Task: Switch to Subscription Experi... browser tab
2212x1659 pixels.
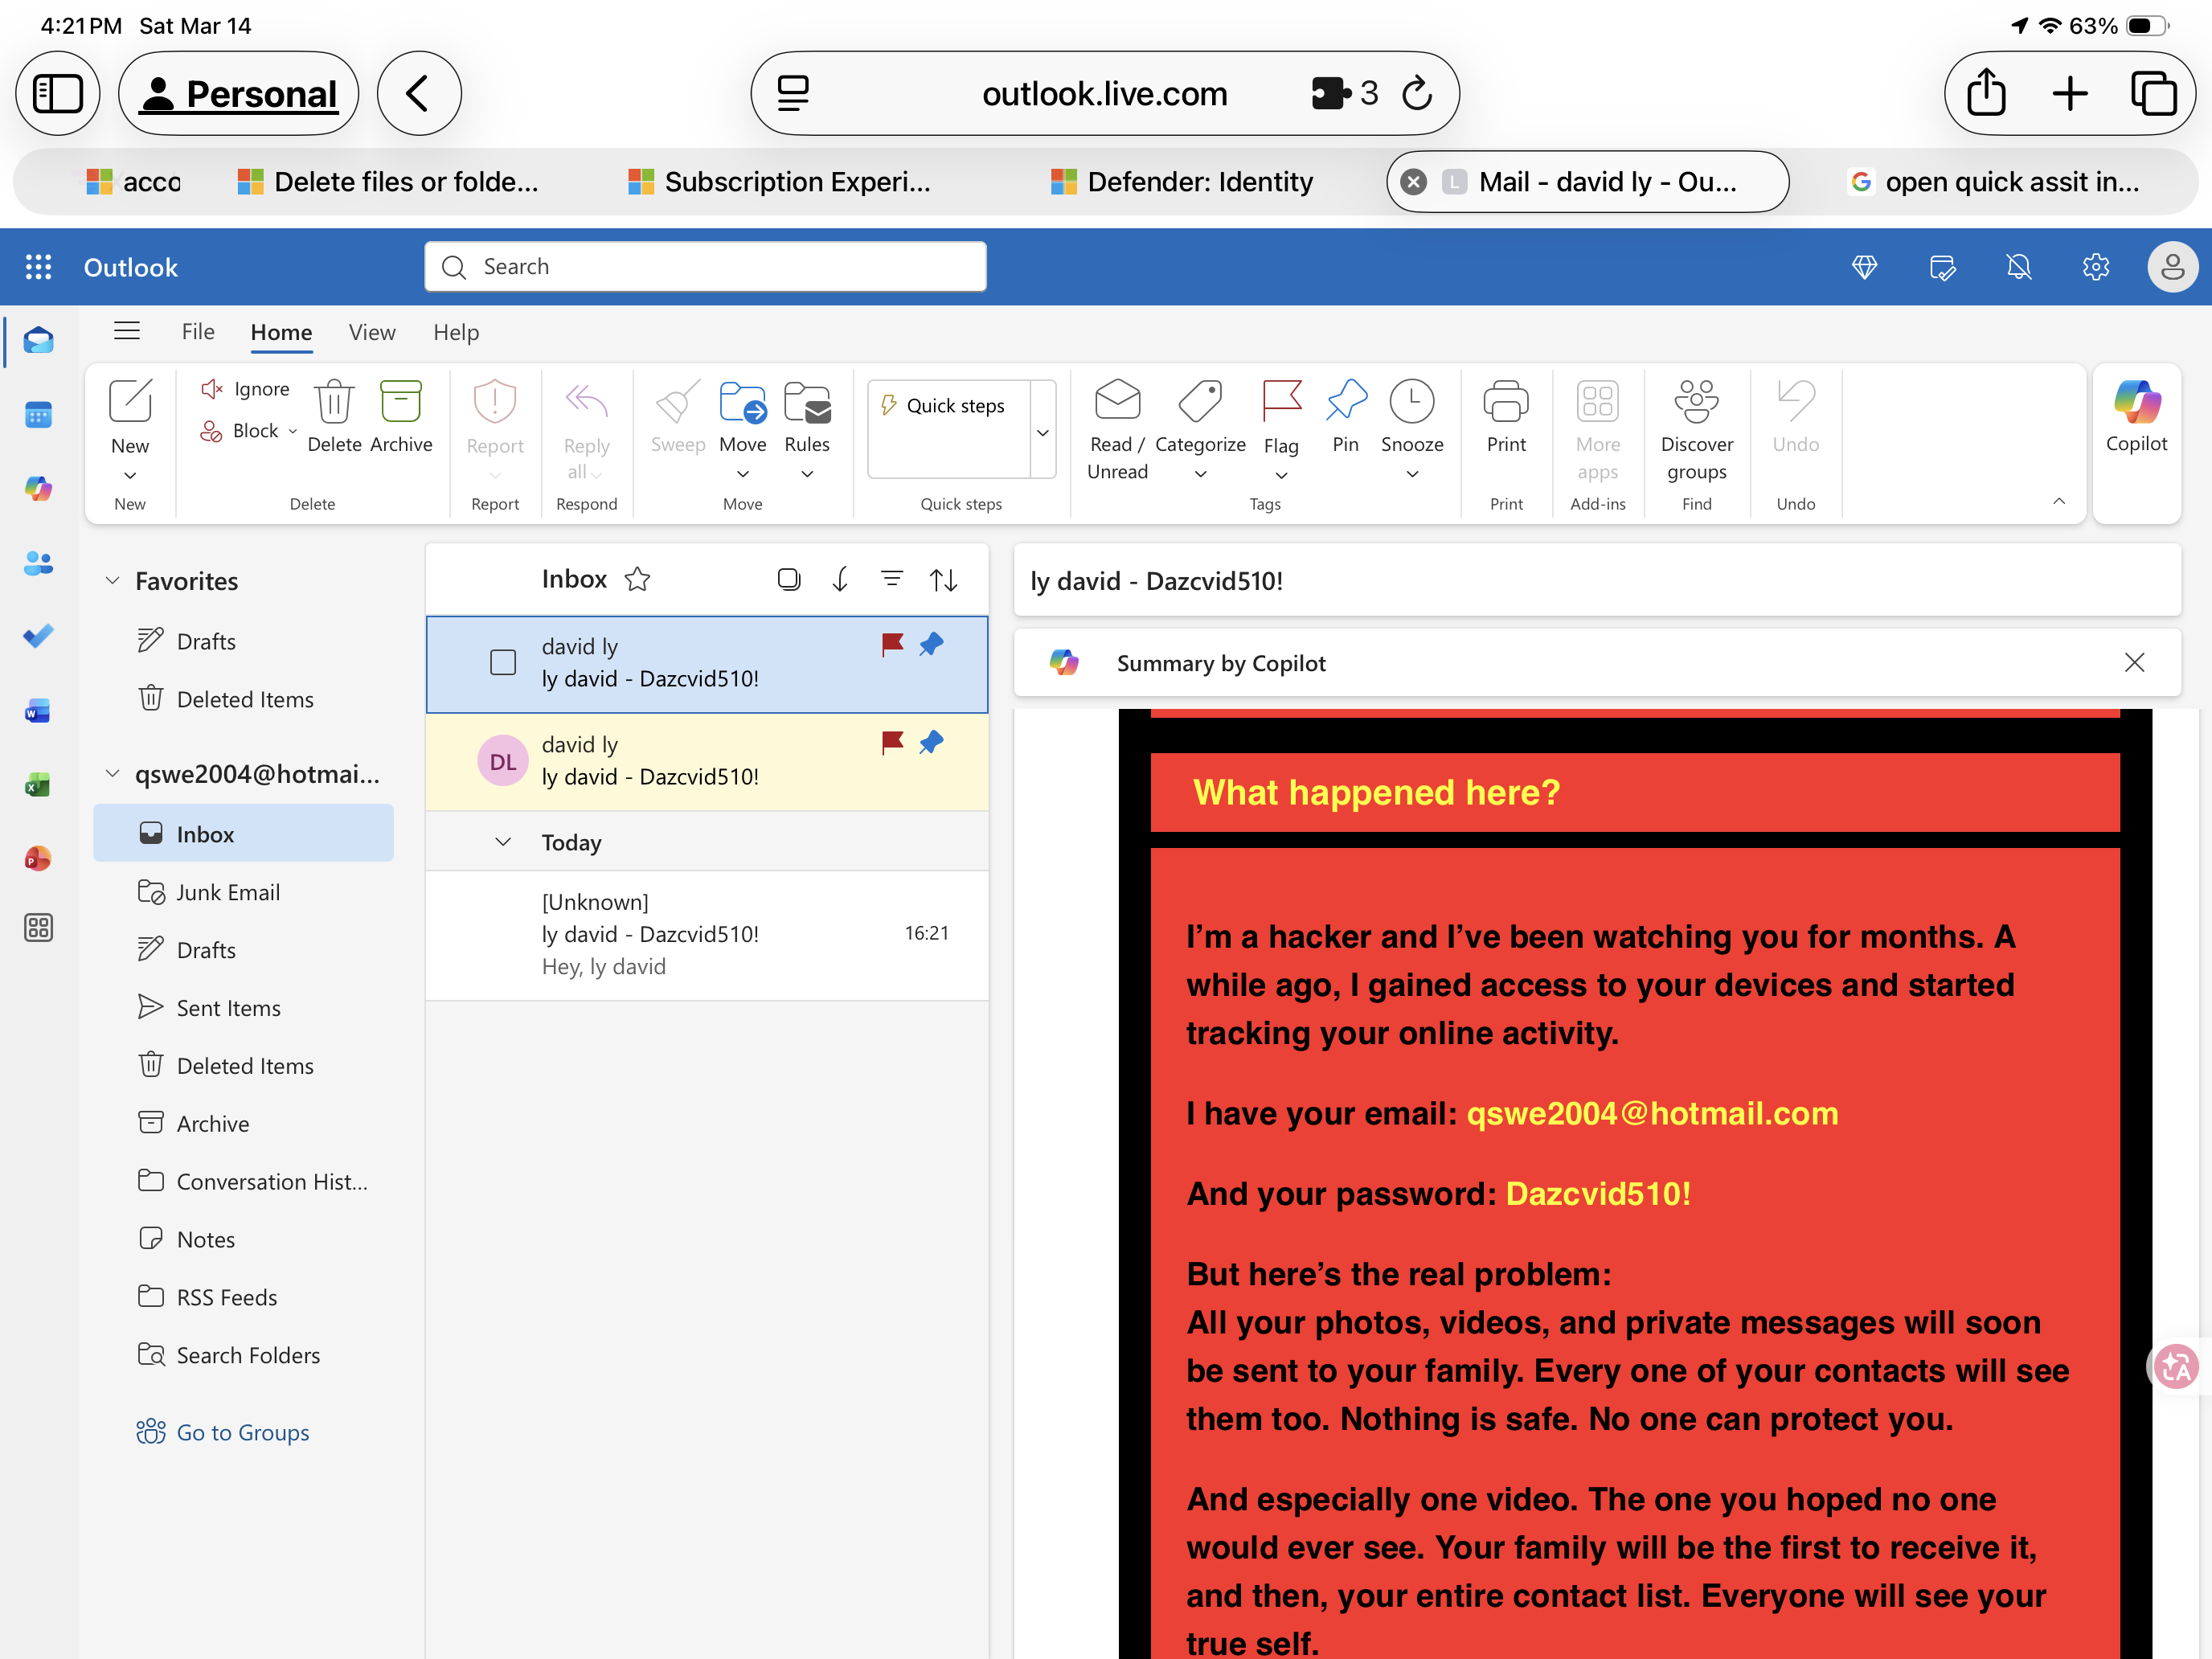Action: (x=780, y=182)
